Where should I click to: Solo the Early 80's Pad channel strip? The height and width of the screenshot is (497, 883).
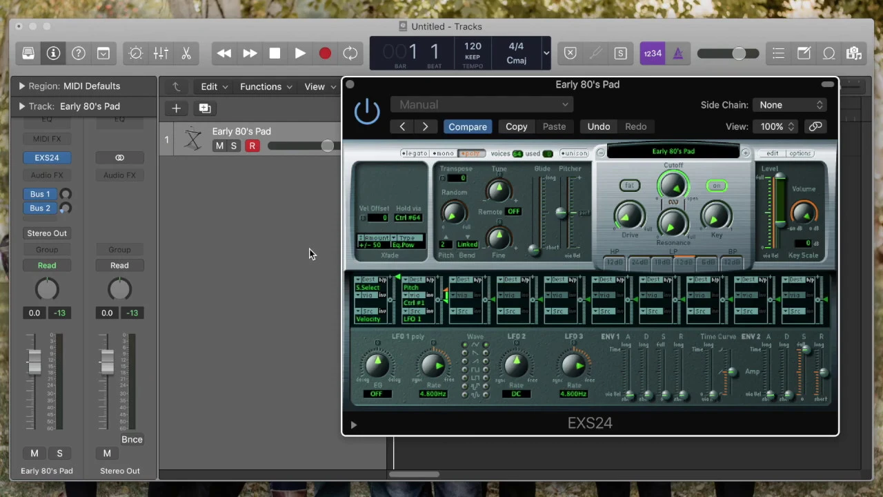59,454
